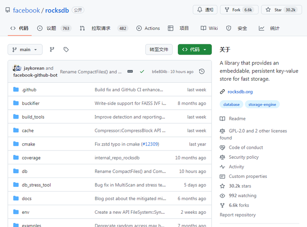
Task: Click the 转至文件 go to file button
Action: pos(159,49)
